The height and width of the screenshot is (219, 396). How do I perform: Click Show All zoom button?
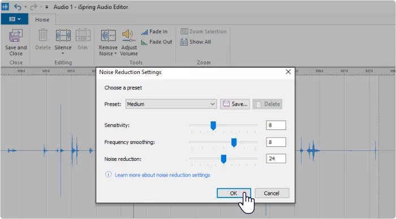[196, 42]
